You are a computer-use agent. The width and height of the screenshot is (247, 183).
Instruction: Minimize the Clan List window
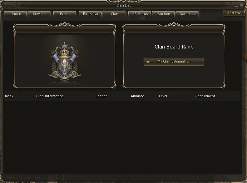click(236, 6)
